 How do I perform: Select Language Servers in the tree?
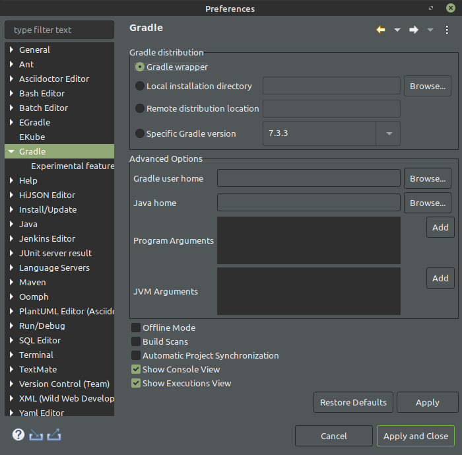54,267
